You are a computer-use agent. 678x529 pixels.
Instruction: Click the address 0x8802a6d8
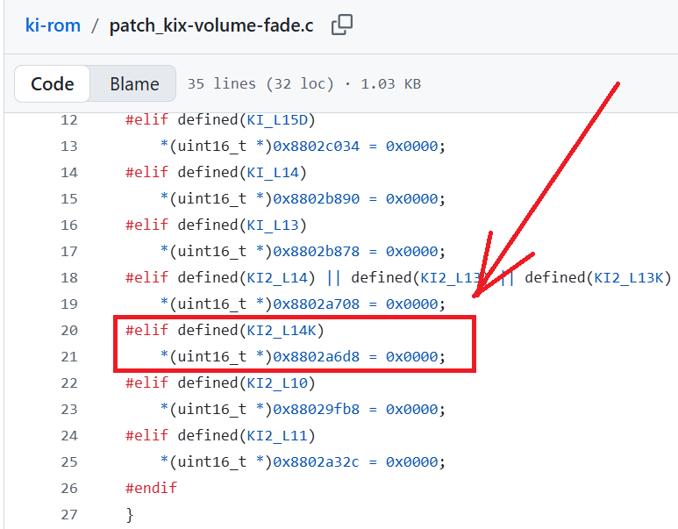316,357
